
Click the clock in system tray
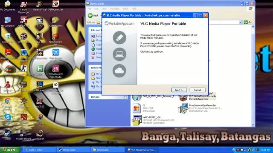[x=265, y=150]
